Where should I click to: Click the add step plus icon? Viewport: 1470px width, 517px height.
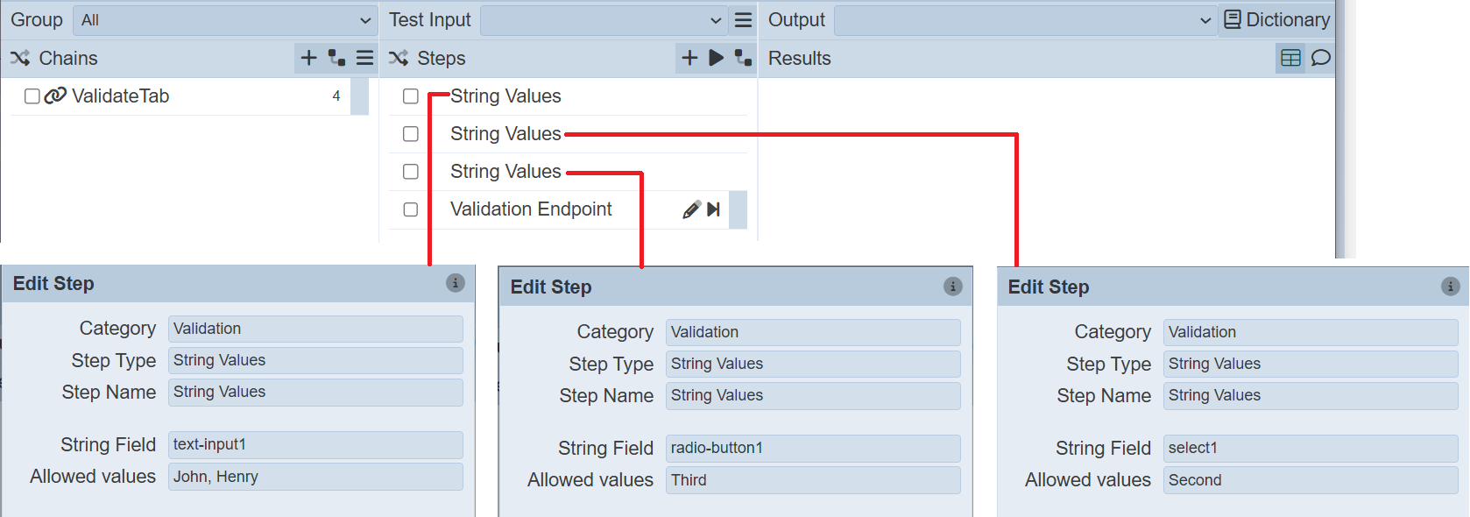689,58
